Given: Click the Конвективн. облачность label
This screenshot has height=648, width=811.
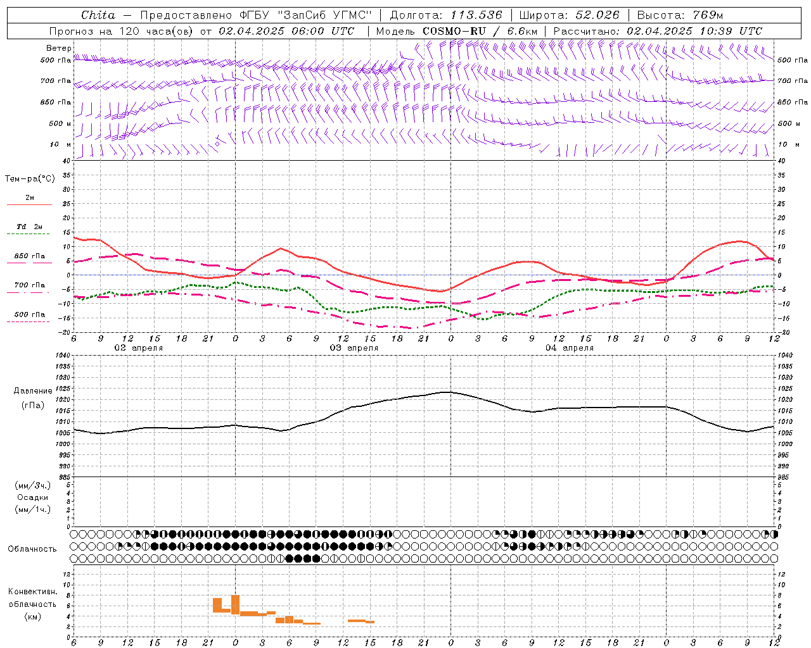Looking at the screenshot, I should tap(32, 604).
